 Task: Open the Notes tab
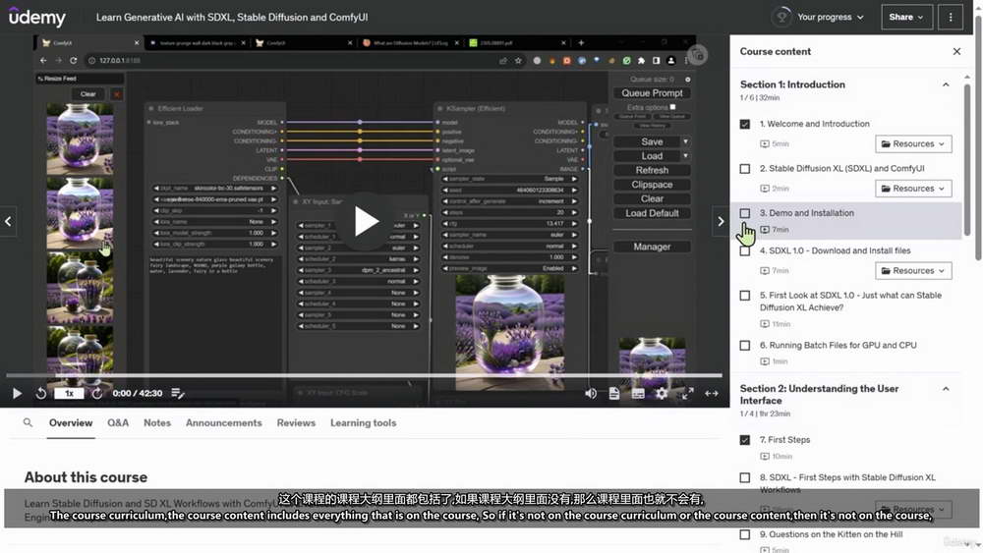click(x=157, y=422)
